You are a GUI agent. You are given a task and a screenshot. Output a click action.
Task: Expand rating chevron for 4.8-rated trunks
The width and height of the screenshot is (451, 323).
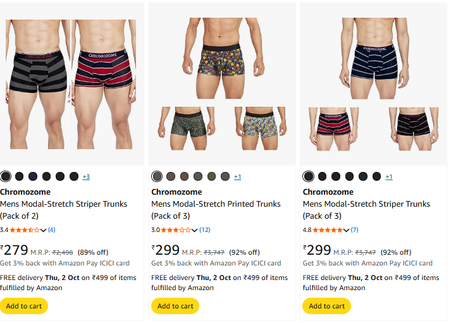click(x=347, y=230)
